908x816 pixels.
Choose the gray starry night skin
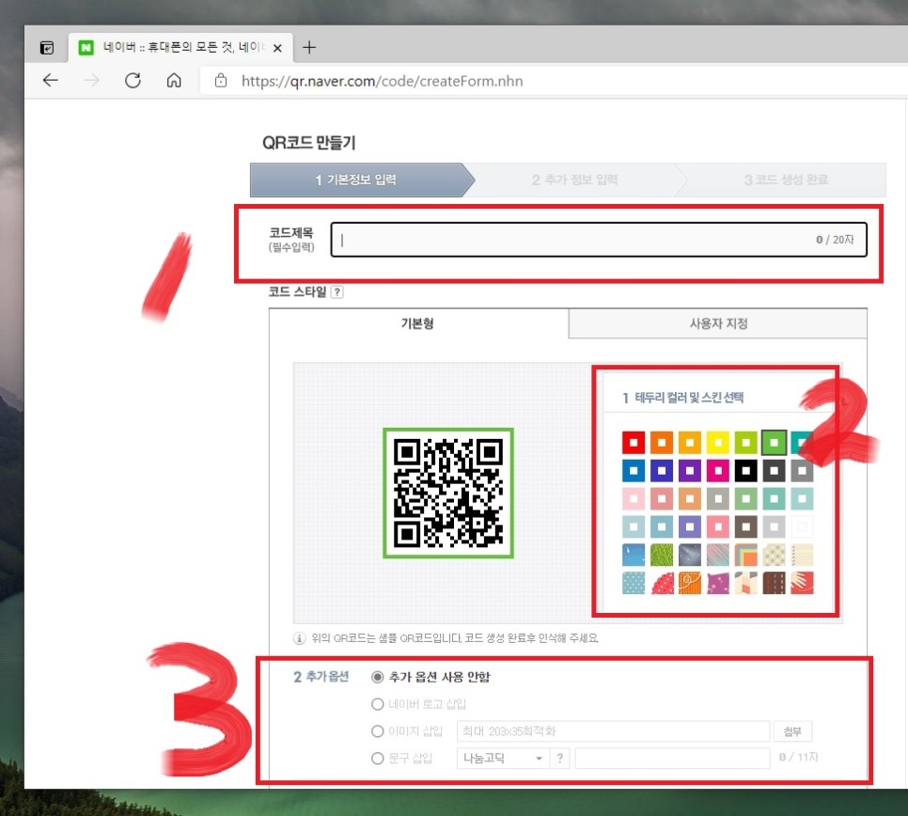coord(690,555)
